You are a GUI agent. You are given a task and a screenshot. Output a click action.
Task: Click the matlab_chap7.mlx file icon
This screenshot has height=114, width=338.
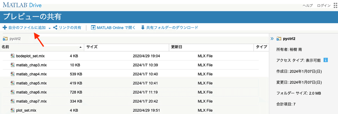(12, 101)
